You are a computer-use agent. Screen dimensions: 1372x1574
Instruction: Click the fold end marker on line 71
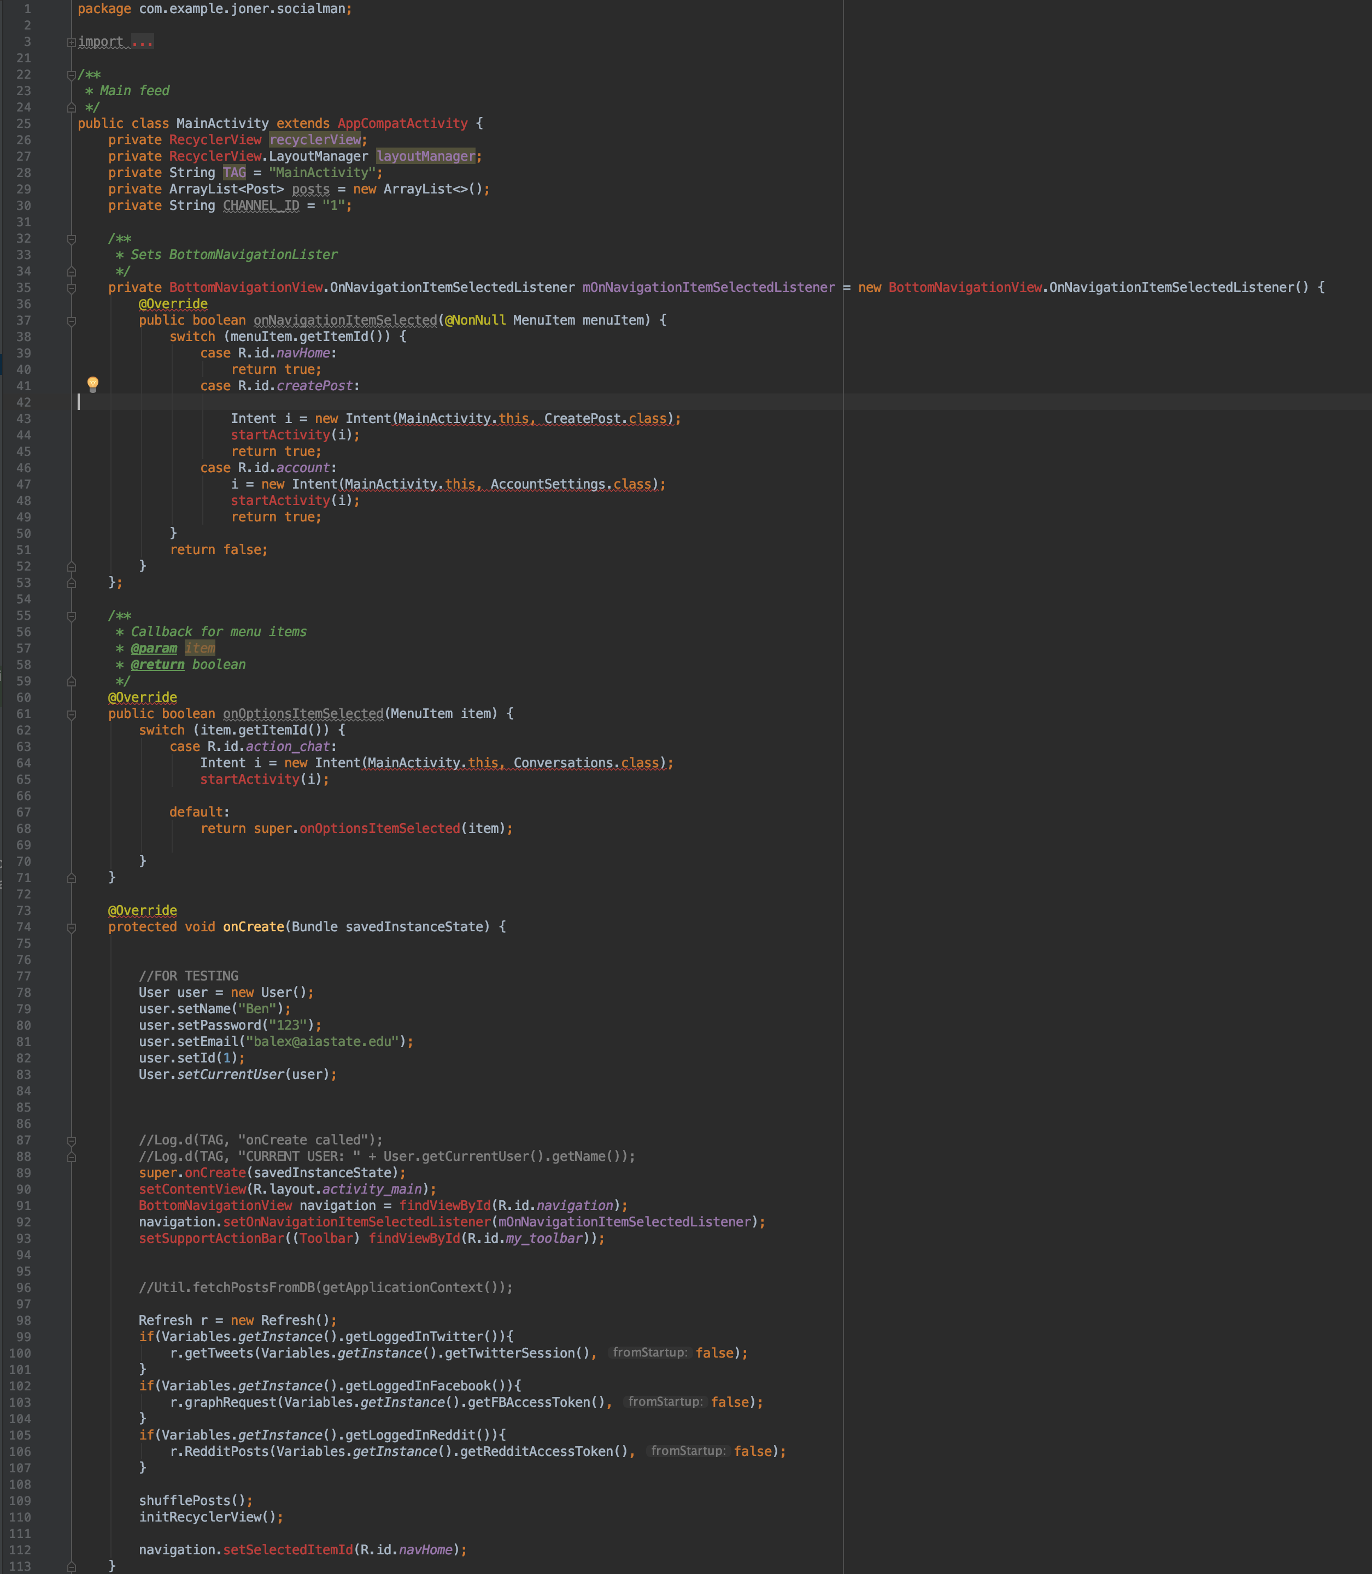71,878
